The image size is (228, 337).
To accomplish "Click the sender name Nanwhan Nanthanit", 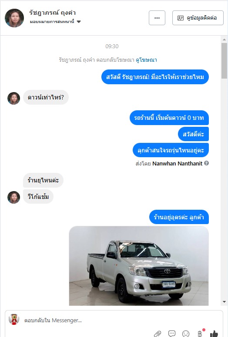I will (x=177, y=164).
